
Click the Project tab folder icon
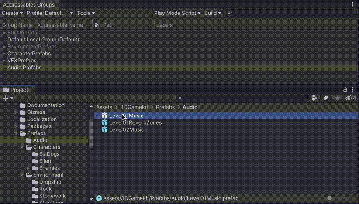click(x=6, y=90)
